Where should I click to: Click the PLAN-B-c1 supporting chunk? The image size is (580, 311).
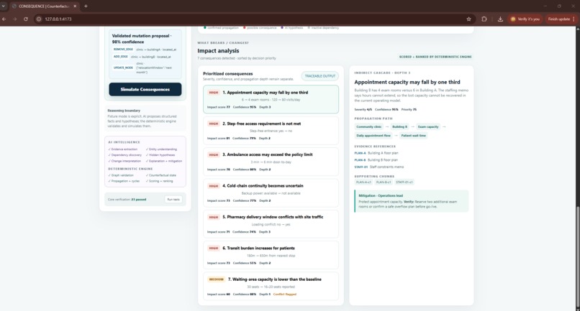tap(384, 182)
